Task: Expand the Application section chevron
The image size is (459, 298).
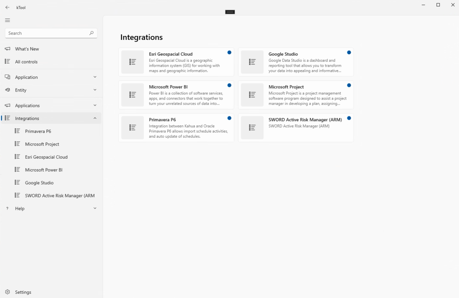Action: click(x=95, y=77)
